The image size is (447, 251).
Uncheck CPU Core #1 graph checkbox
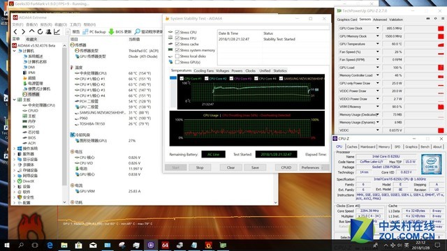coord(182,79)
